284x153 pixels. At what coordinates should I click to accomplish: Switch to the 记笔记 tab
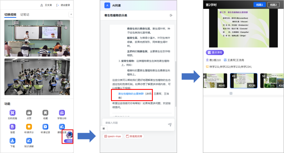[25, 15]
